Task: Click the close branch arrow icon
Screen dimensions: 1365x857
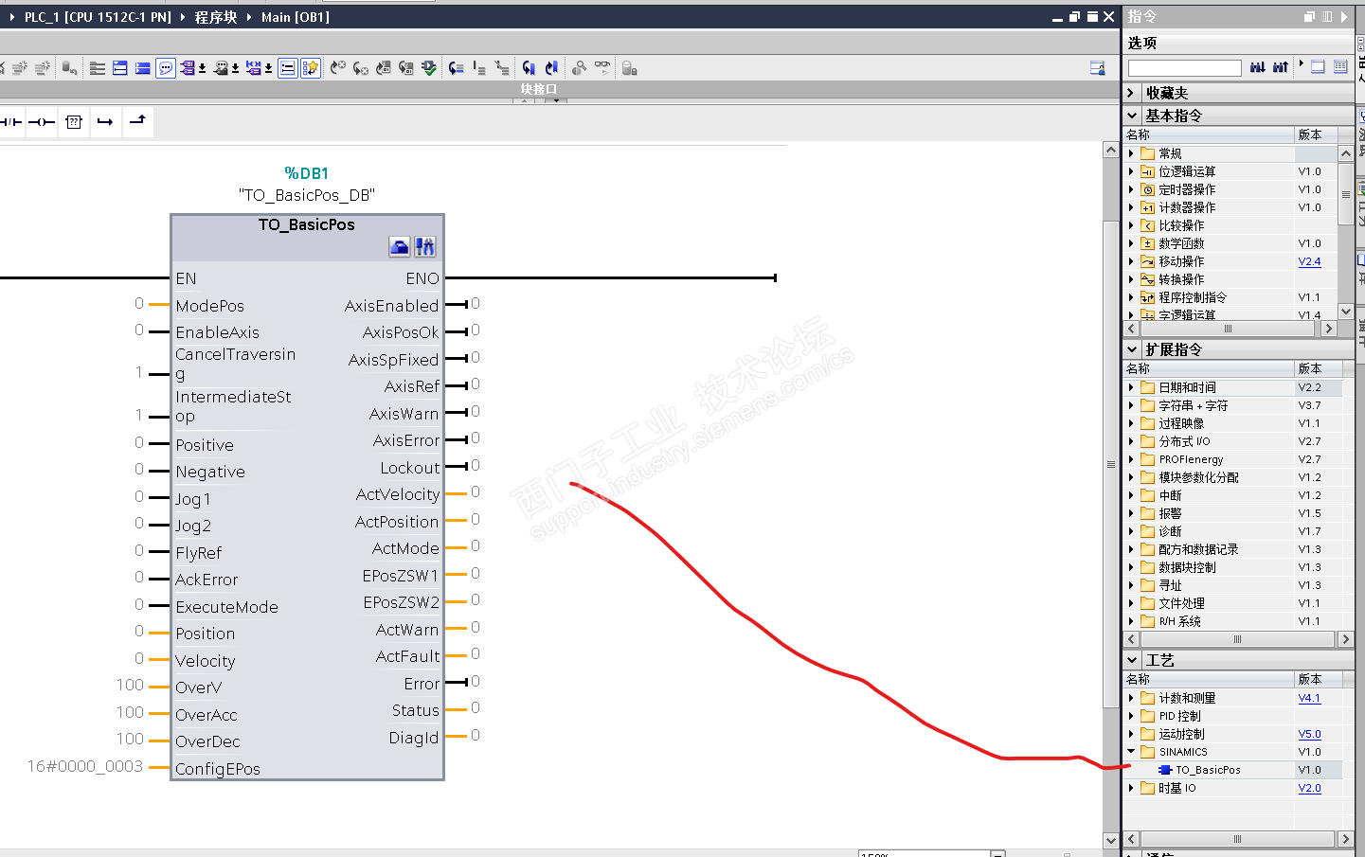Action: 137,120
